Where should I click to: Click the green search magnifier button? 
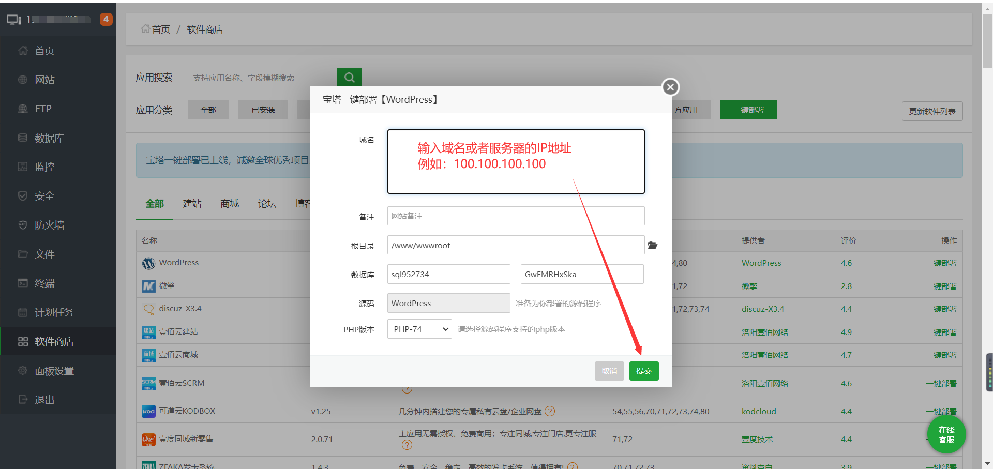click(350, 78)
